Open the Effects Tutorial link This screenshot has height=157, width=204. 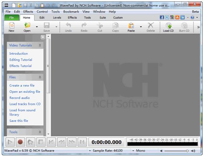[20, 66]
